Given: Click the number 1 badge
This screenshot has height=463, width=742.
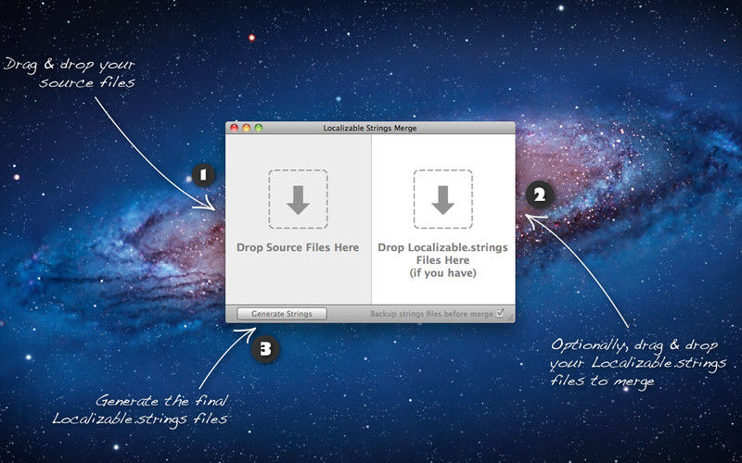Looking at the screenshot, I should point(202,174).
